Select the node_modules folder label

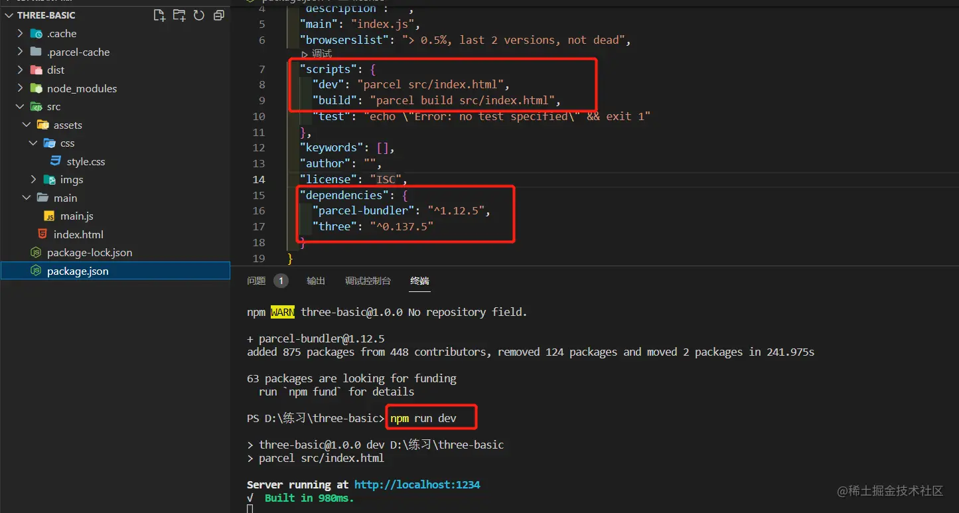click(x=82, y=88)
